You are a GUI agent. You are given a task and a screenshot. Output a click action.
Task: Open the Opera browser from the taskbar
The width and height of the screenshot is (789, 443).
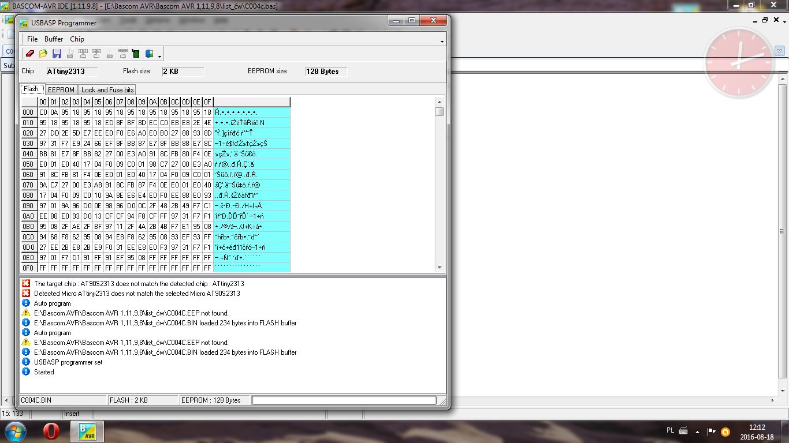[x=51, y=431]
